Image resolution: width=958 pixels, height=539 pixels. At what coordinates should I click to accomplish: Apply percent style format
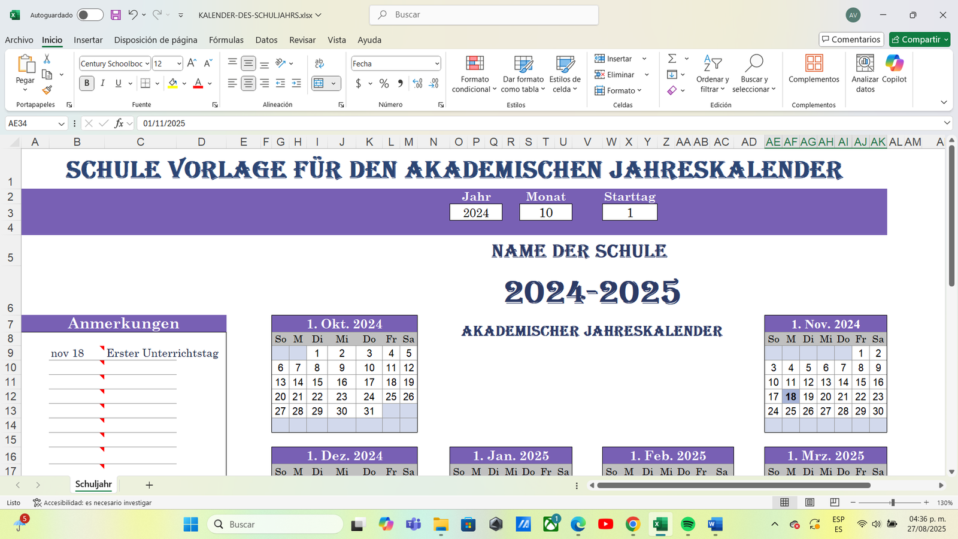click(384, 83)
